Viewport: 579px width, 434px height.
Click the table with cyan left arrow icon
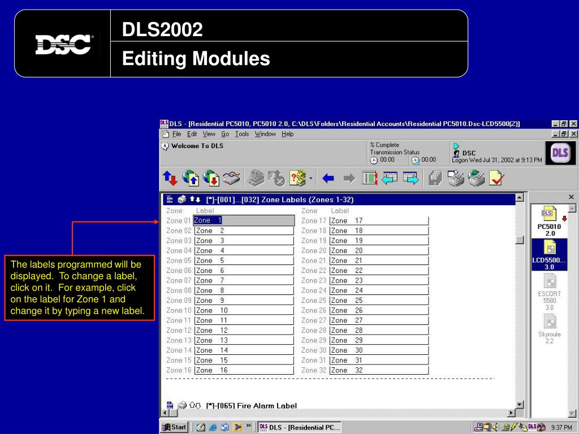click(x=390, y=178)
